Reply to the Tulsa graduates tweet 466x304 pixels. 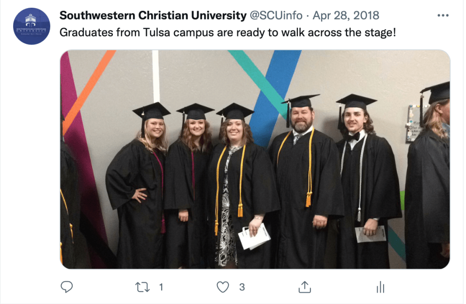point(67,287)
